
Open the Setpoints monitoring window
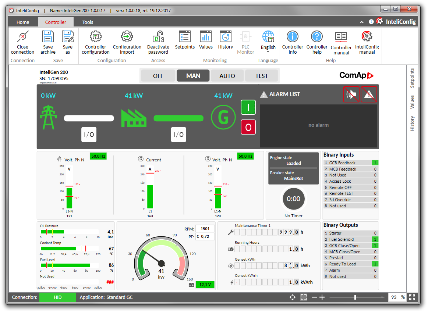pyautogui.click(x=185, y=42)
